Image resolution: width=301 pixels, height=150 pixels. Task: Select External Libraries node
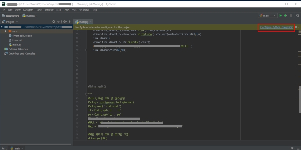pos(16,49)
